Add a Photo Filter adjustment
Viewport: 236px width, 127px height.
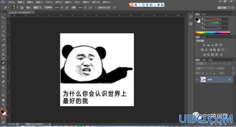point(215,50)
